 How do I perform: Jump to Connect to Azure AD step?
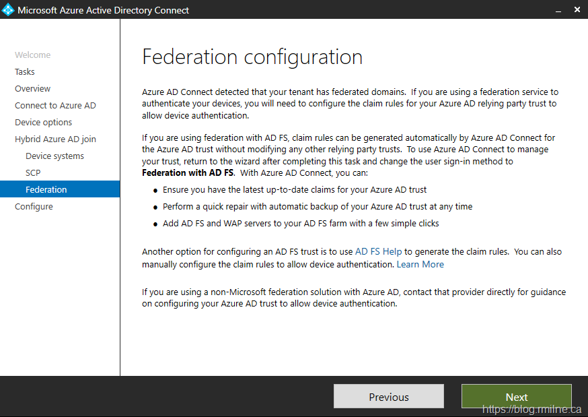(x=55, y=106)
